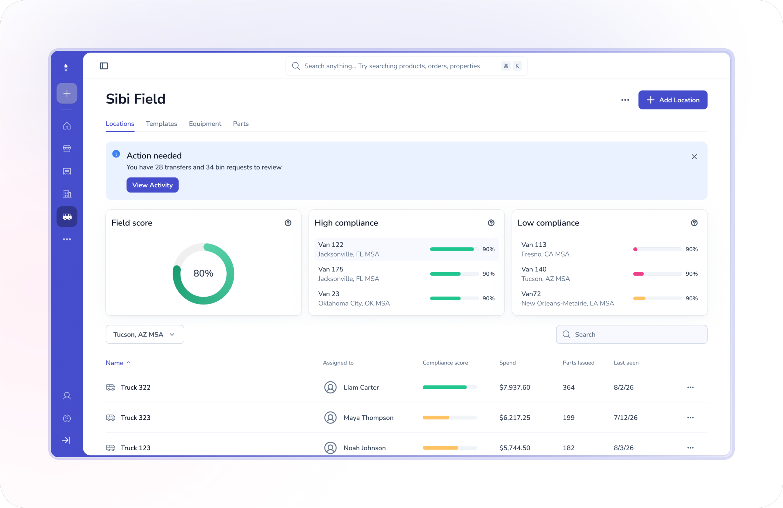Click the Parts Issued column header
Viewport: 783px width, 508px height.
tap(578, 363)
